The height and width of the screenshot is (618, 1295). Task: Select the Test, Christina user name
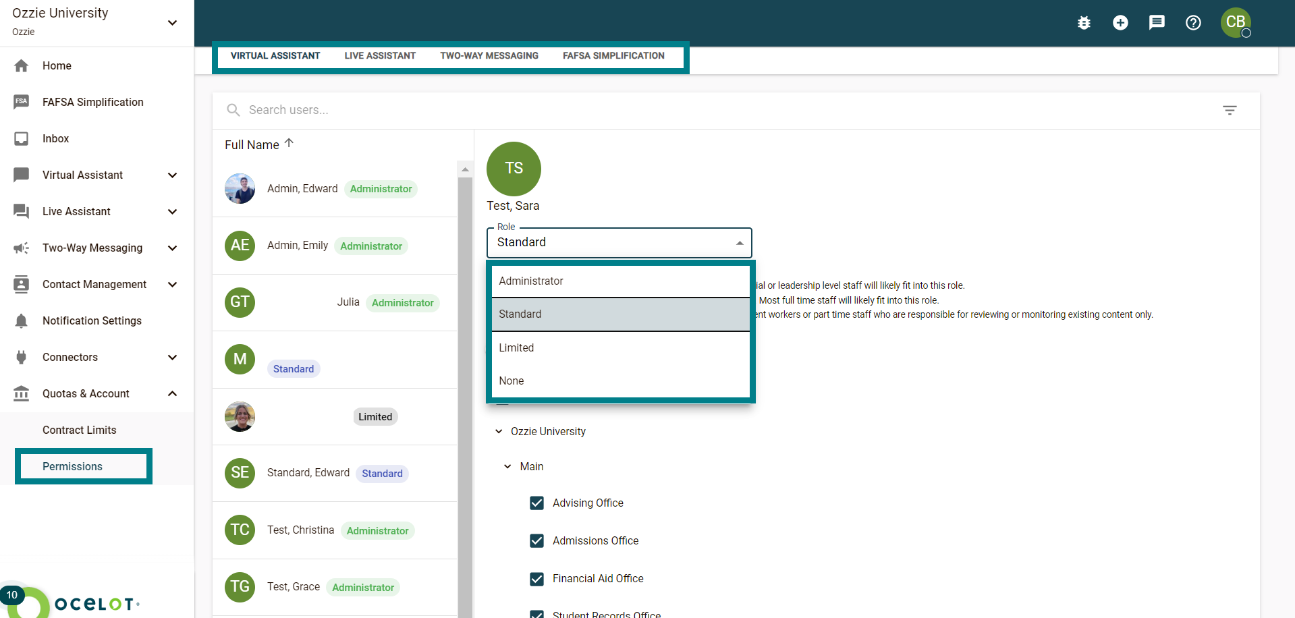point(300,530)
